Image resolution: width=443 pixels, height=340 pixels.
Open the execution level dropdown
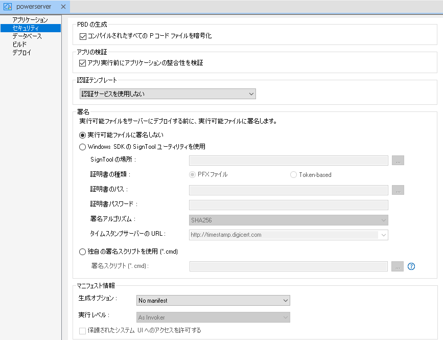(x=285, y=317)
